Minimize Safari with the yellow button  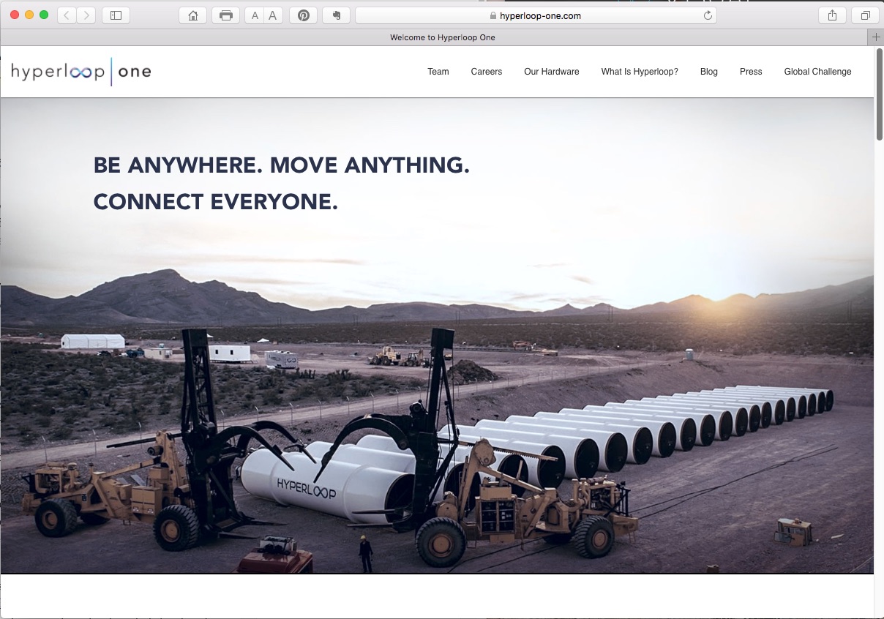29,15
